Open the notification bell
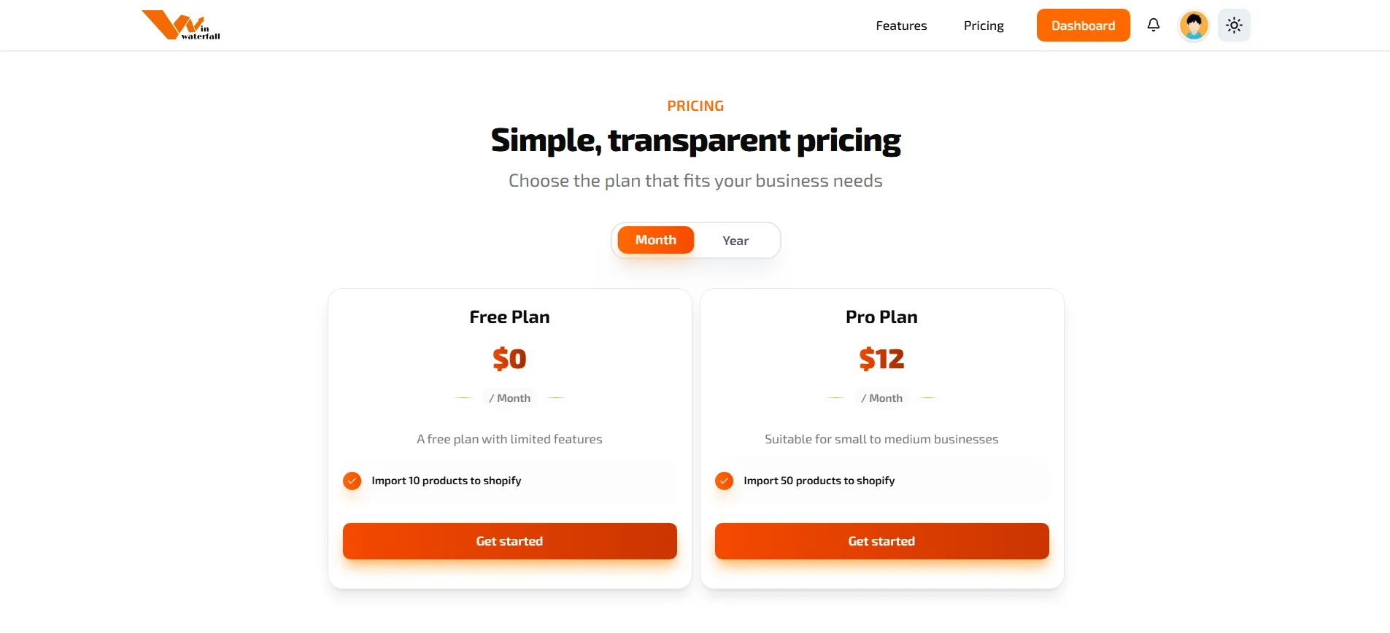Viewport: 1390px width, 633px height. (x=1154, y=25)
